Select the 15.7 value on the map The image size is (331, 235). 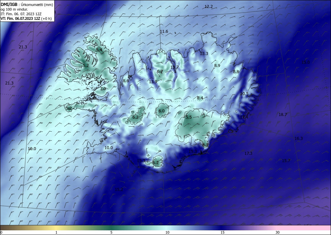coord(286,161)
